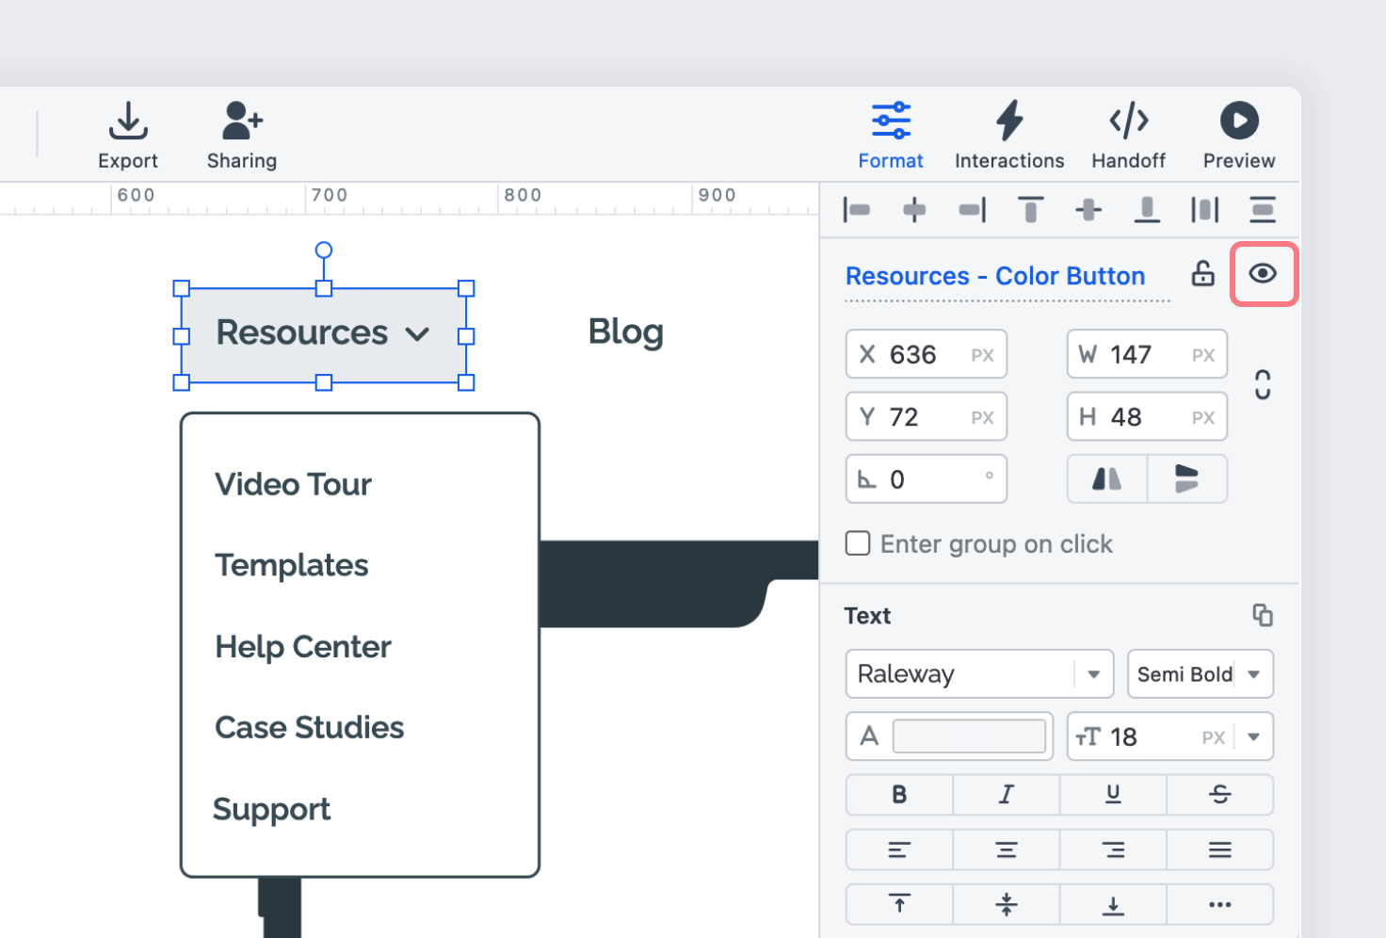The image size is (1386, 938).
Task: Open the Raleway font family dropdown
Action: coord(979,673)
